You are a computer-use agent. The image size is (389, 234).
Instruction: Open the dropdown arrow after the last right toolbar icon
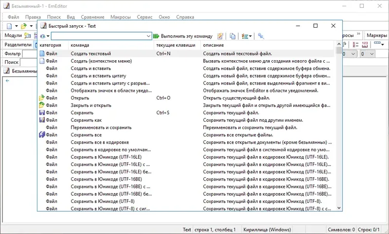click(x=383, y=45)
